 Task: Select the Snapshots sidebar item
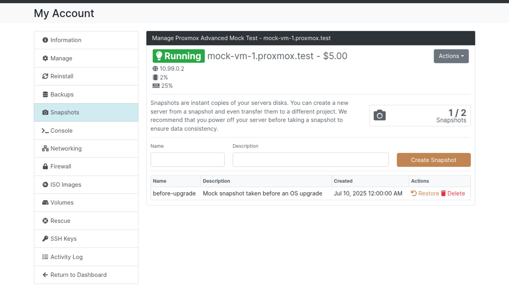click(86, 112)
